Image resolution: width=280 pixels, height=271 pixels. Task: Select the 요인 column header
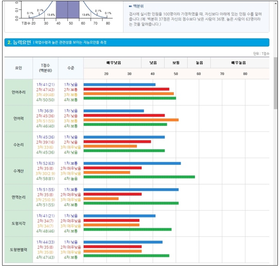[x=19, y=68]
